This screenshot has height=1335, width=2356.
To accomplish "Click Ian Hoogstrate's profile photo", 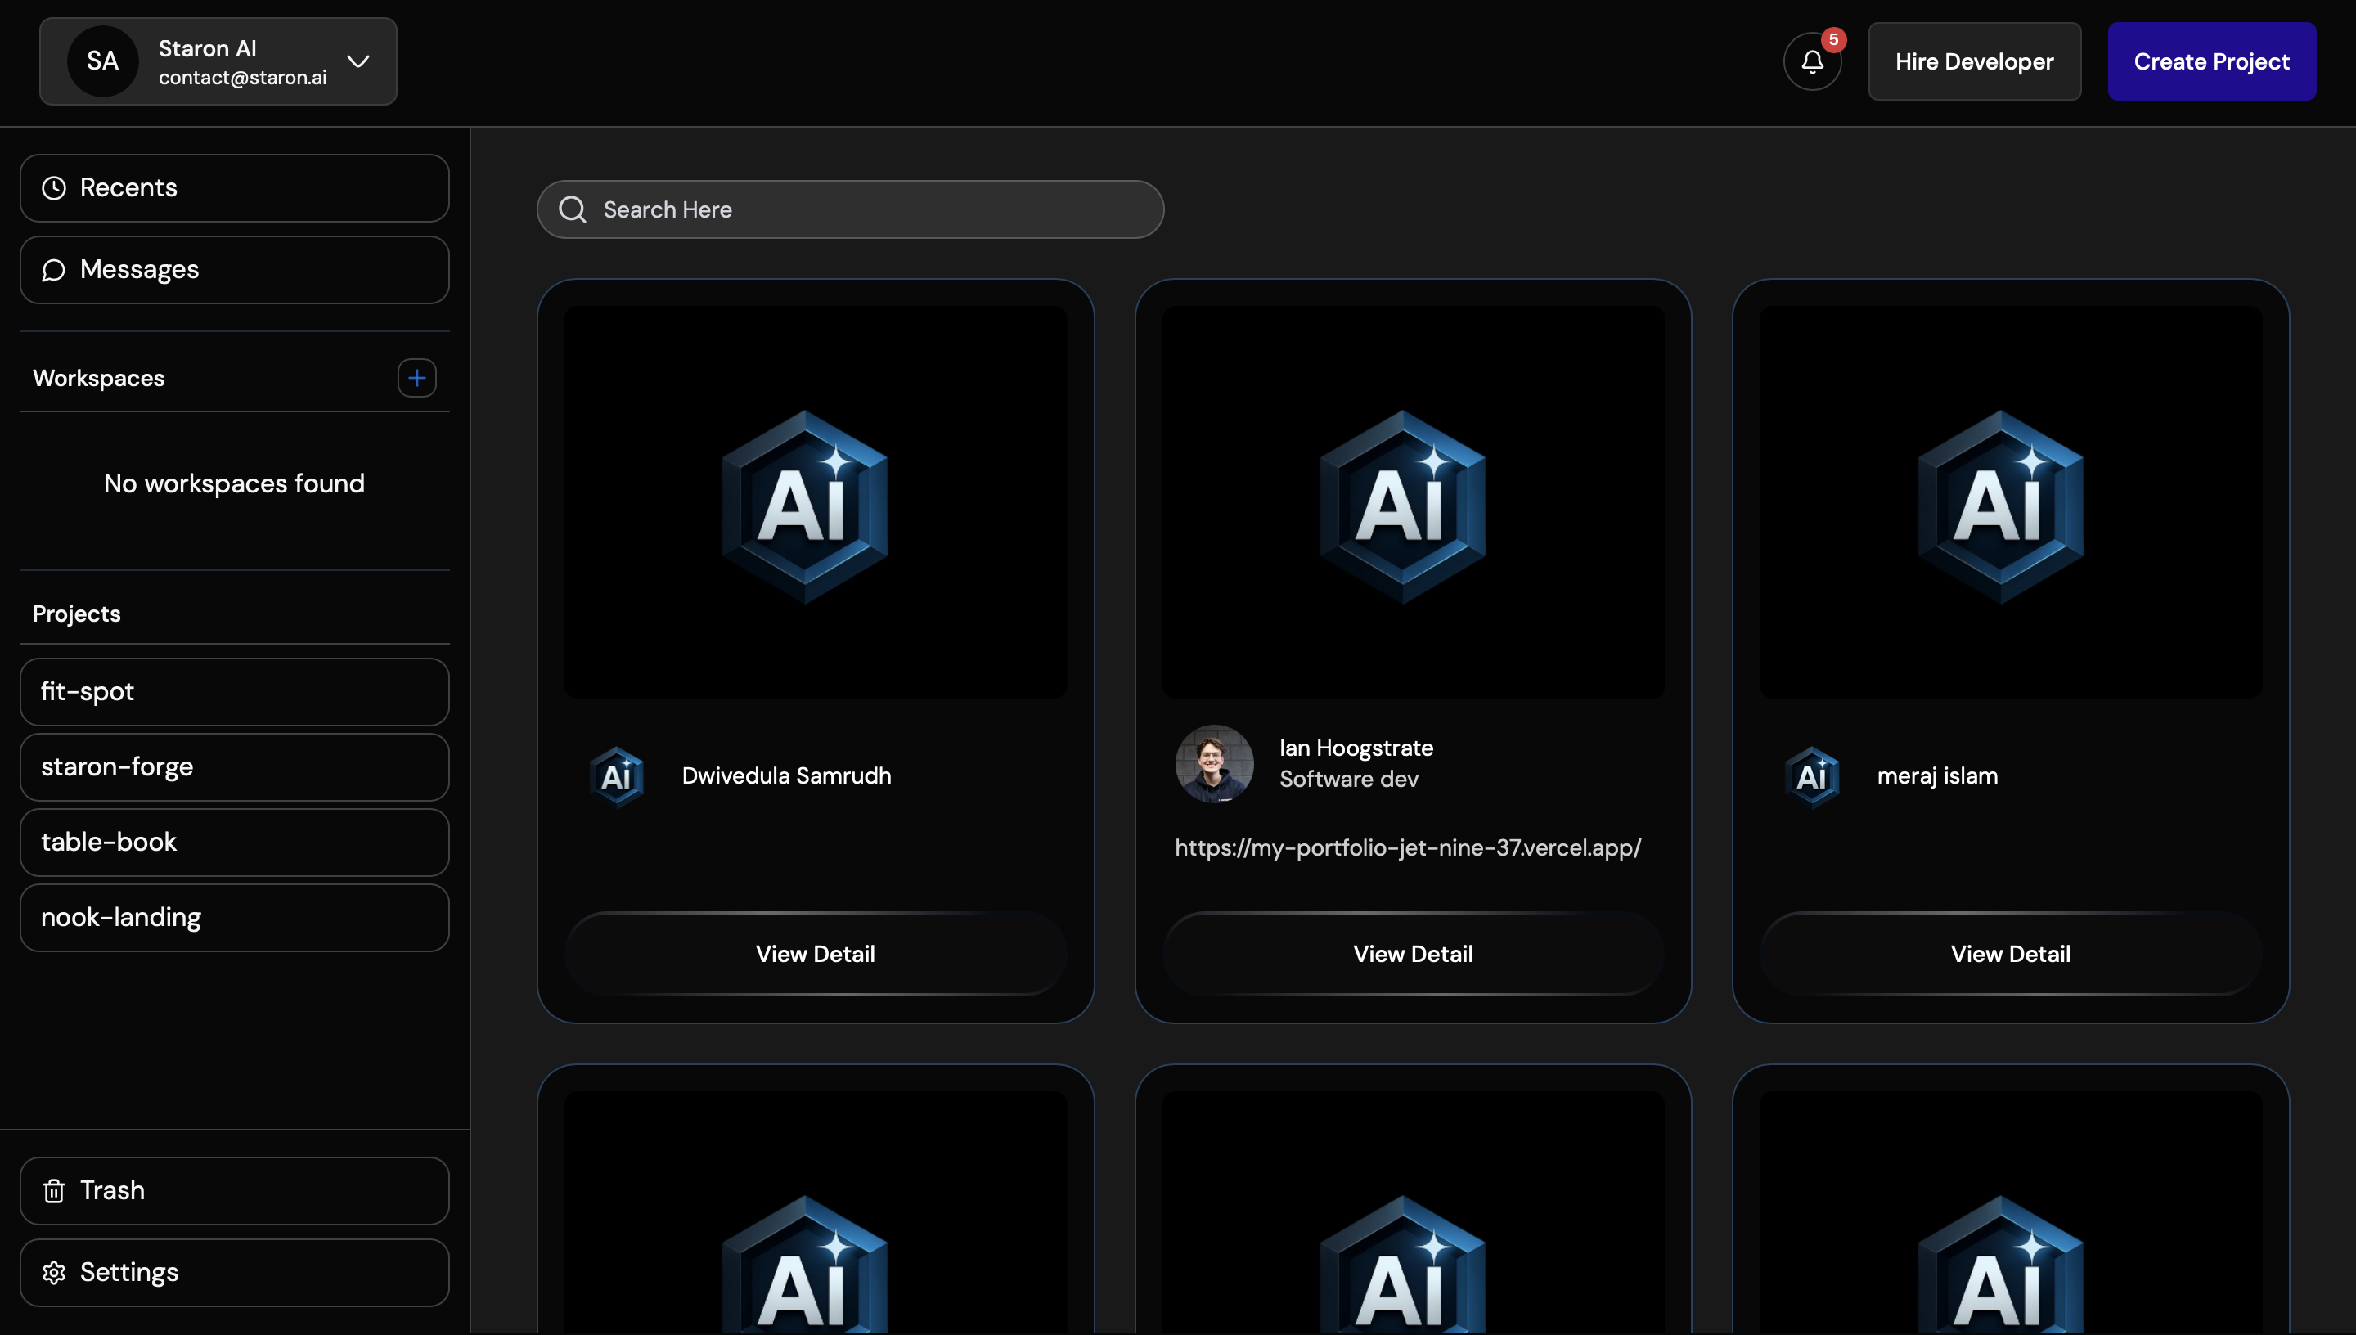I will pos(1214,763).
